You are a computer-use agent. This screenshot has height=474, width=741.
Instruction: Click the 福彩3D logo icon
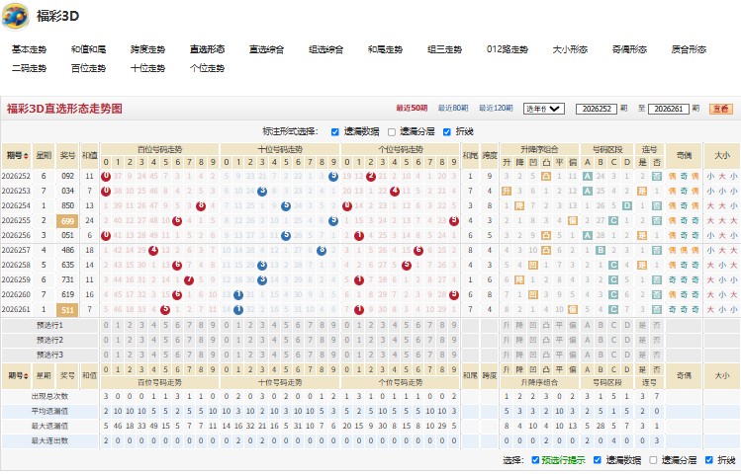coord(15,16)
